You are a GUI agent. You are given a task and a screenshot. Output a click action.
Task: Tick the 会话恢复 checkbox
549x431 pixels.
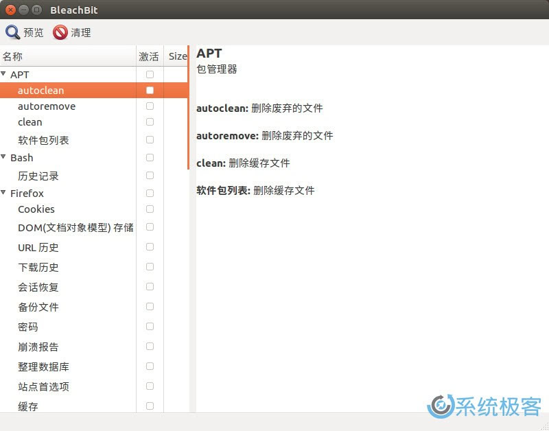pos(150,287)
